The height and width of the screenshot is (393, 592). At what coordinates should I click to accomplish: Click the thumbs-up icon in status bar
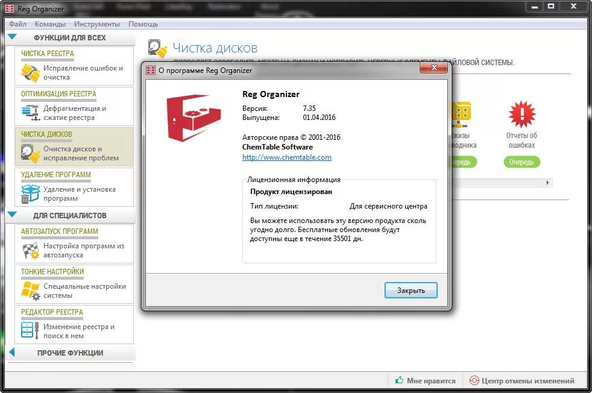point(399,380)
